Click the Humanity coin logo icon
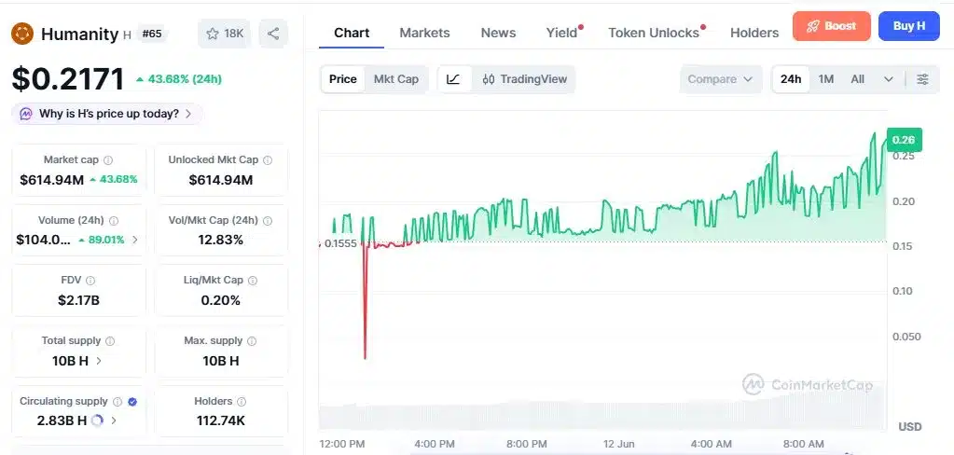Viewport: 954px width, 455px height. [x=22, y=34]
